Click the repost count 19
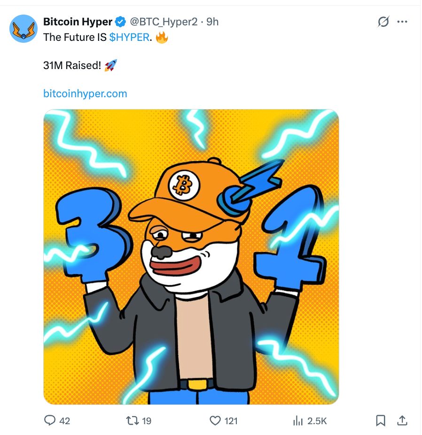Screen dimensions: 422x435 coord(147,421)
